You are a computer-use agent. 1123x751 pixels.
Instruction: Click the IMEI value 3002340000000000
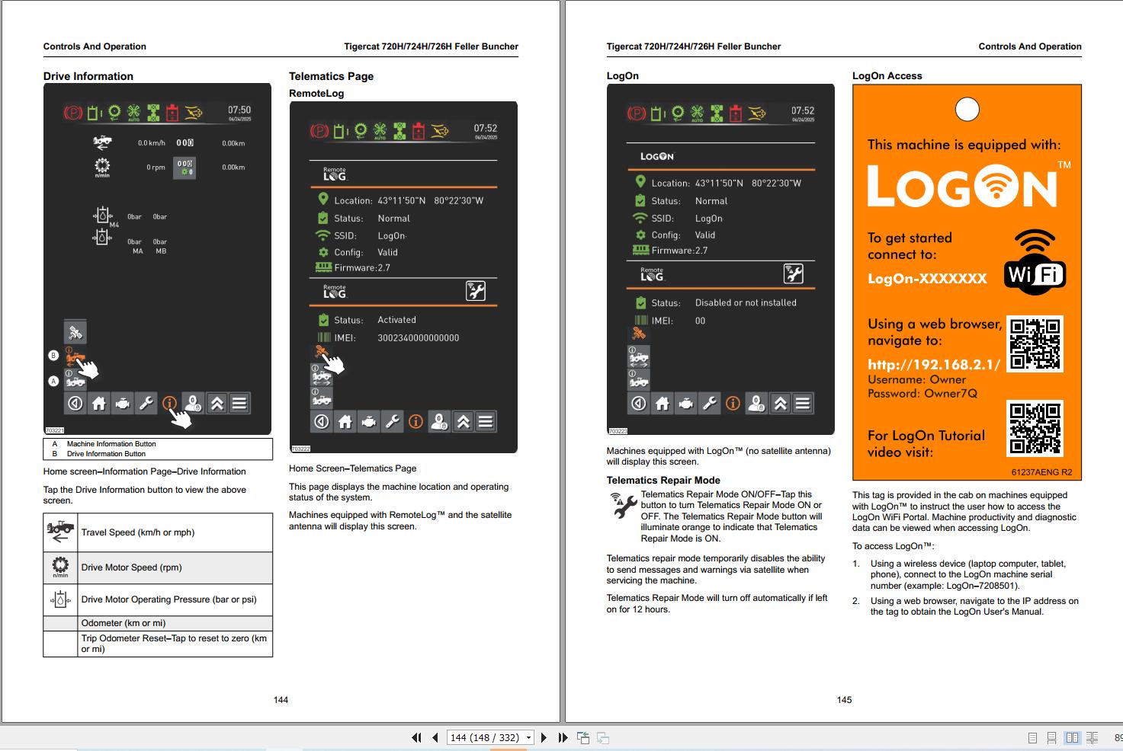[x=419, y=338]
